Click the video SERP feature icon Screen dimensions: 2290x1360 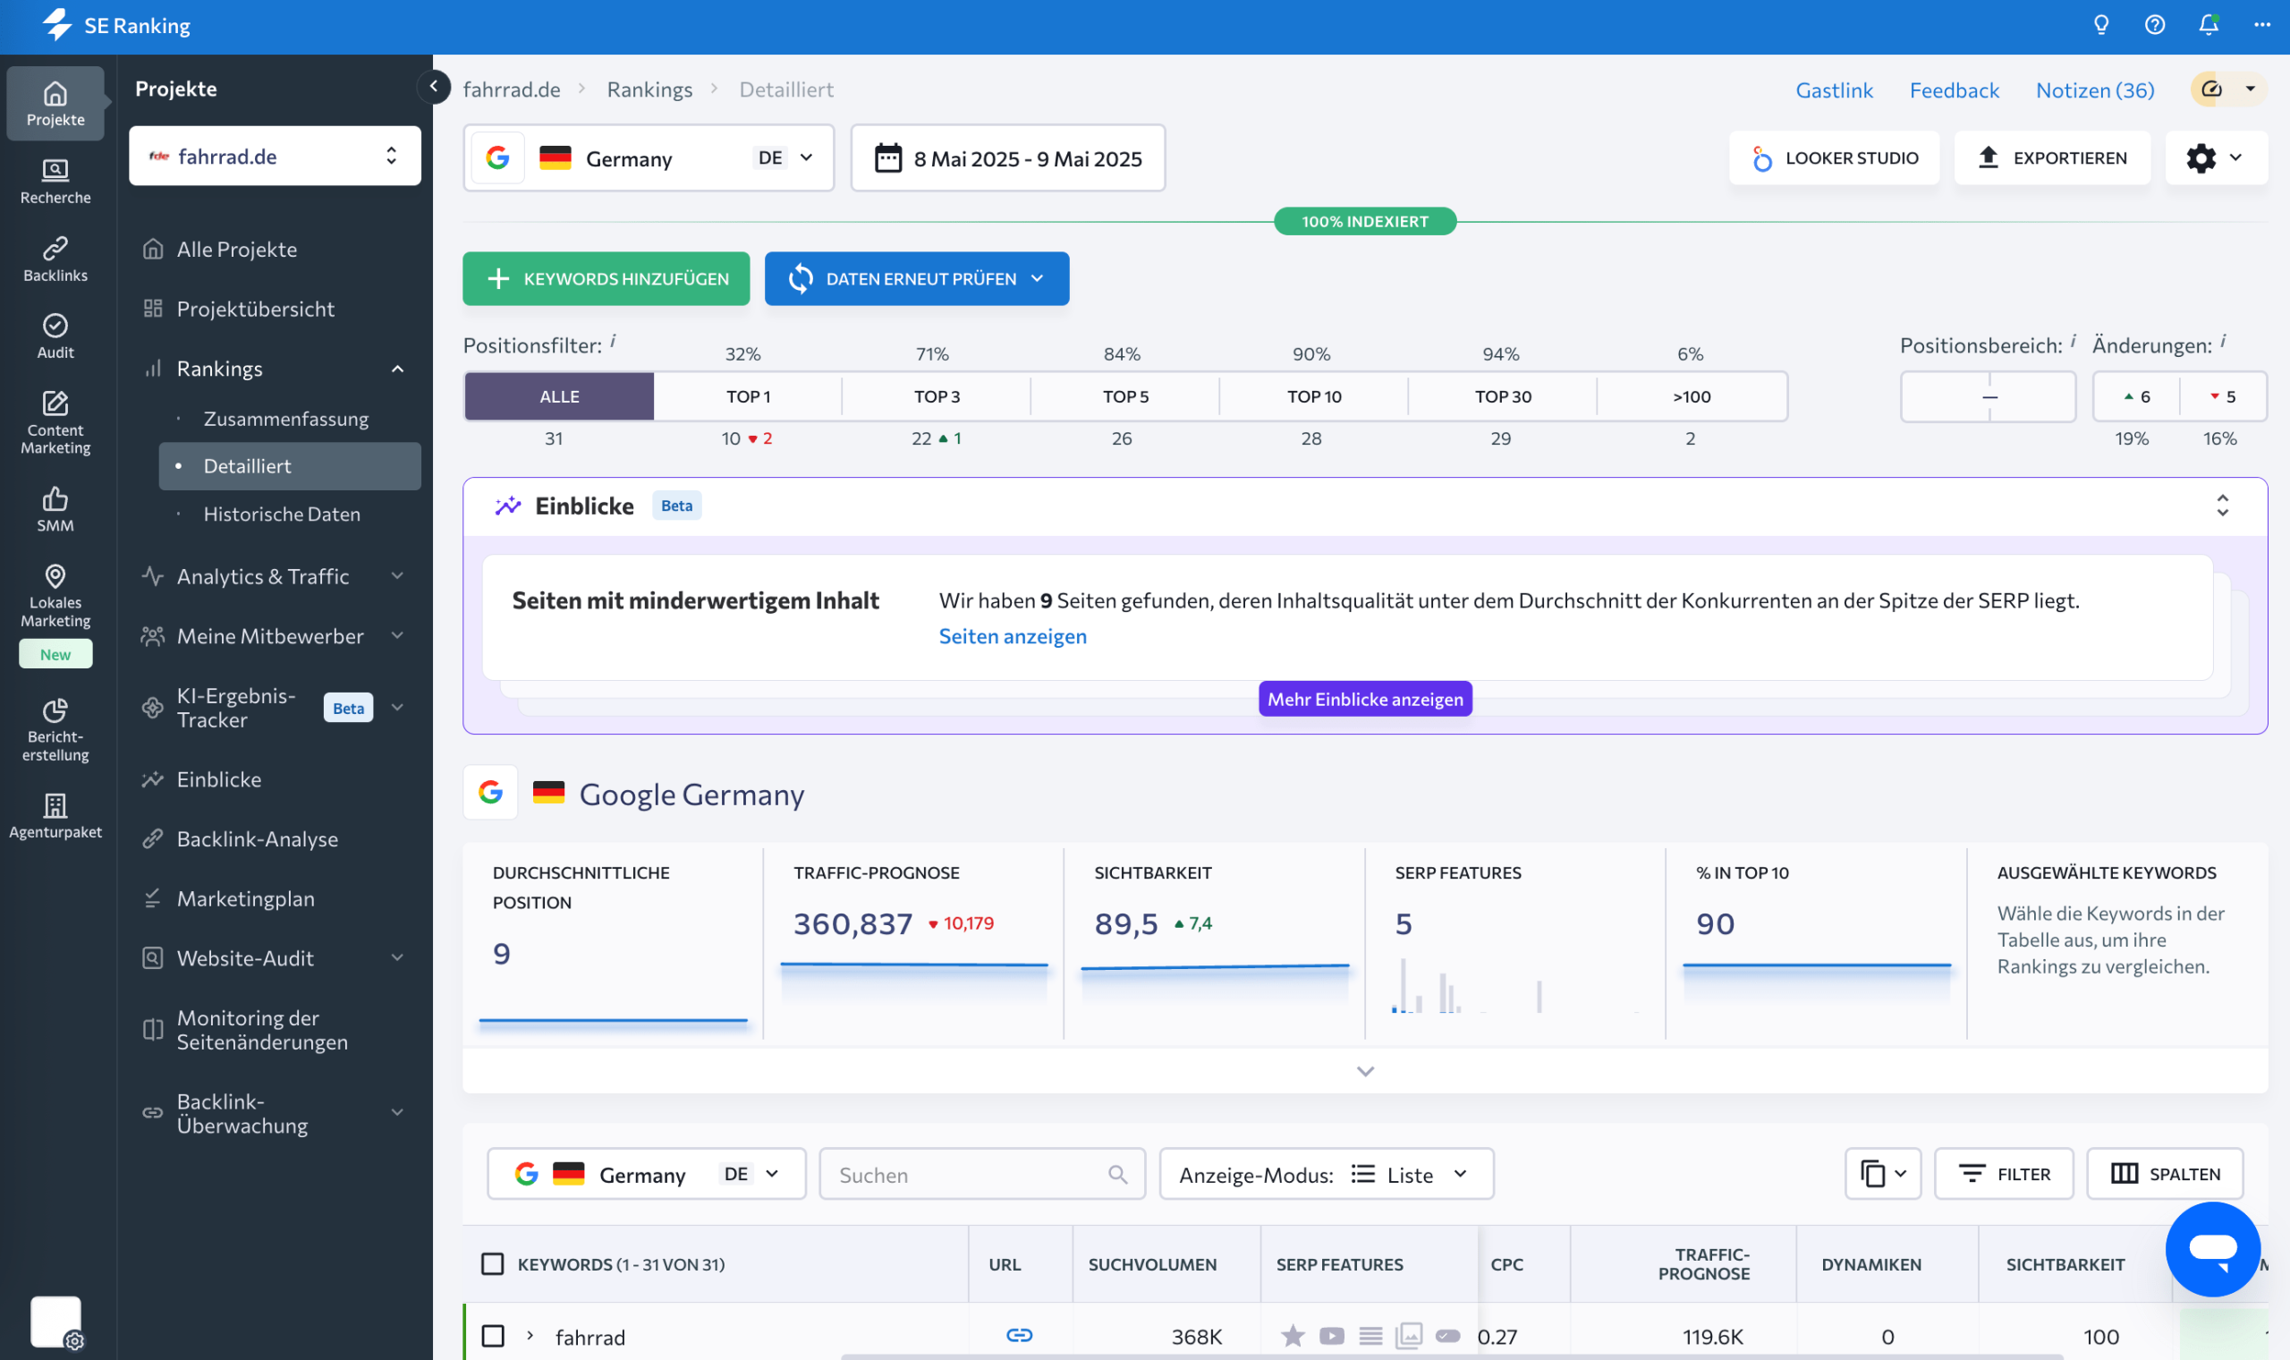pos(1331,1335)
